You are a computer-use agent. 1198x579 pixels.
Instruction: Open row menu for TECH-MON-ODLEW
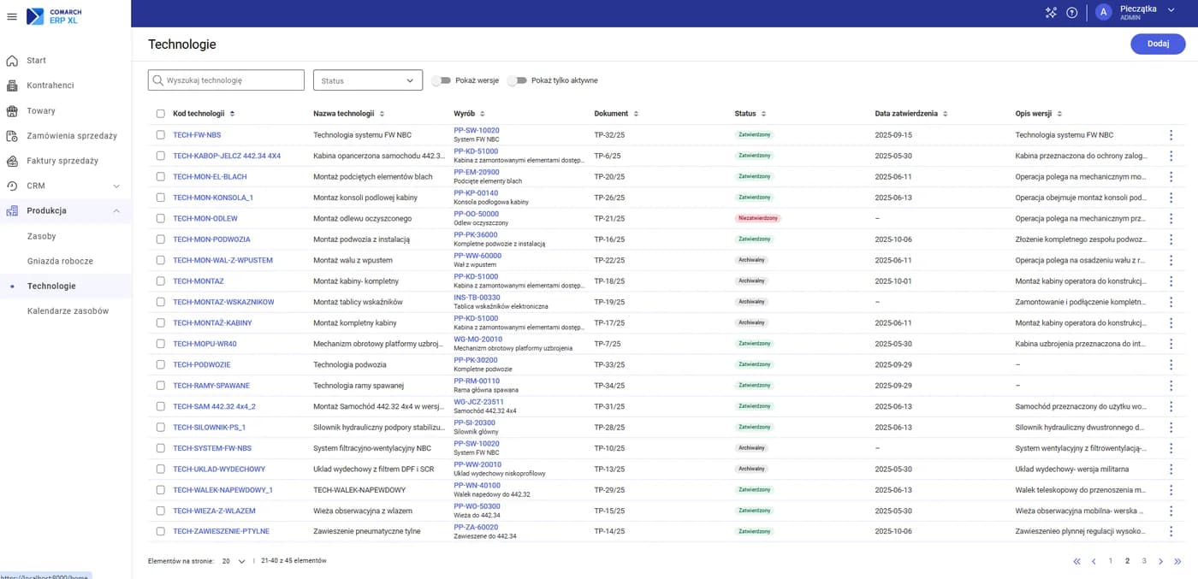pyautogui.click(x=1171, y=218)
